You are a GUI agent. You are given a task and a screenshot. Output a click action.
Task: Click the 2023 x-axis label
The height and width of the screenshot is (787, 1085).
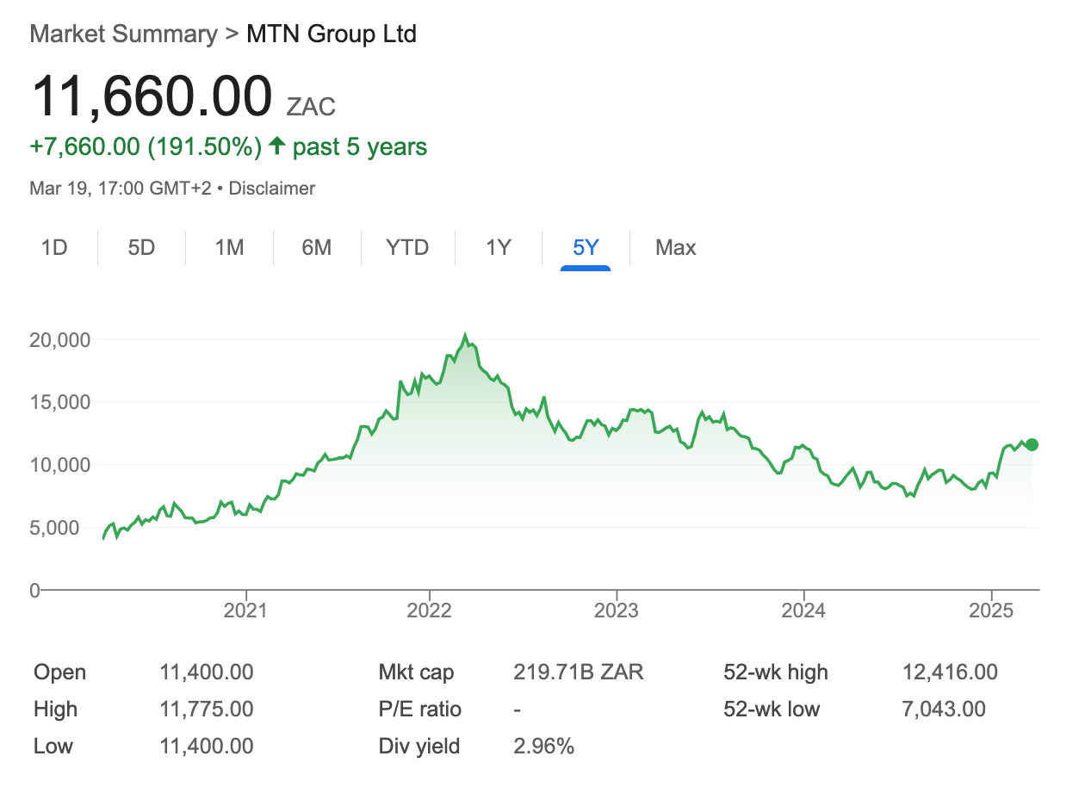click(617, 610)
